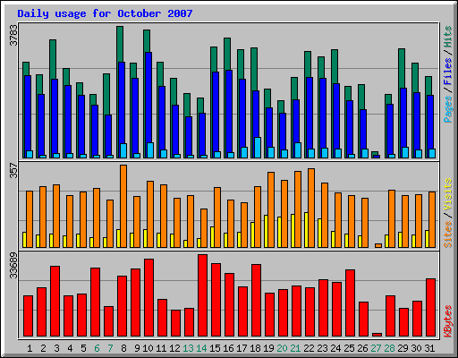Select the cyan Pages legend label
The height and width of the screenshot is (358, 458).
tap(448, 109)
